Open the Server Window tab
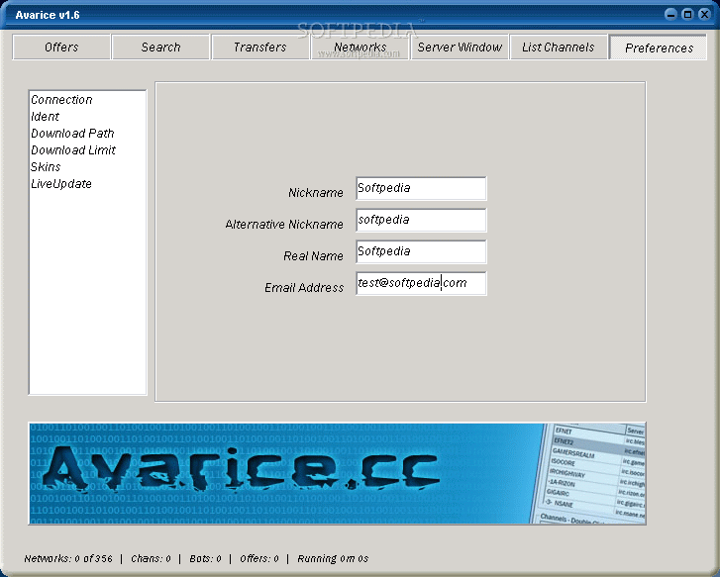The image size is (720, 577). (460, 47)
